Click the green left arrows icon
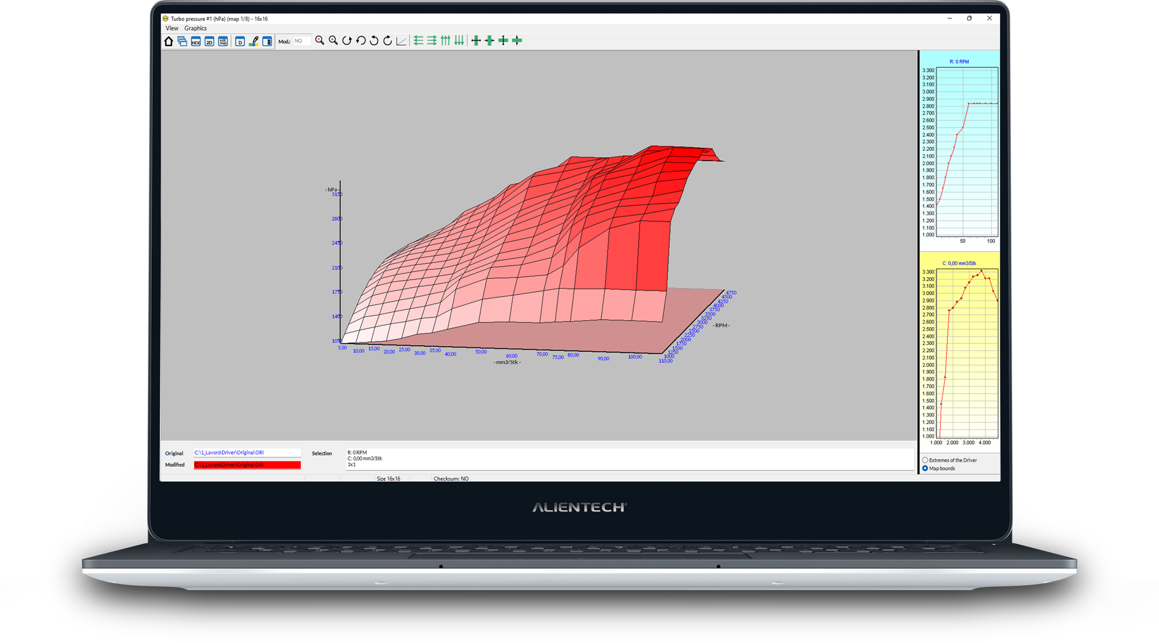This screenshot has height=643, width=1159. coord(418,41)
